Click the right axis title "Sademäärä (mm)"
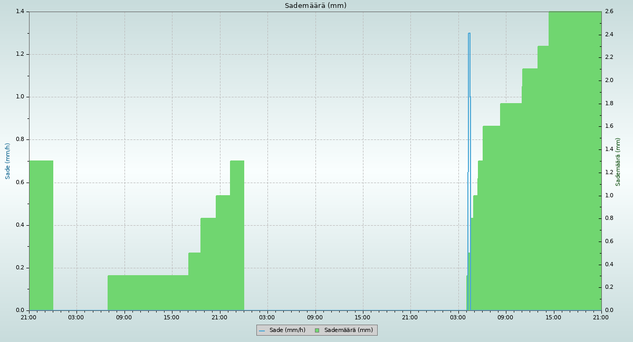Image resolution: width=633 pixels, height=342 pixels. (x=618, y=162)
